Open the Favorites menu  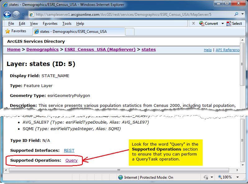[x=50, y=24]
